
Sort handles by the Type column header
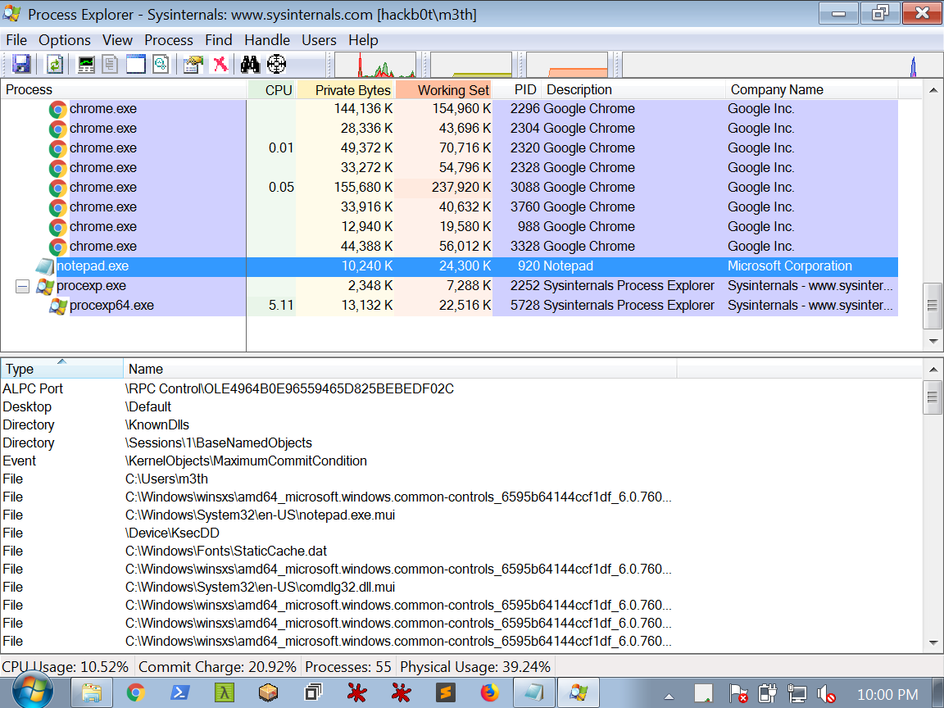62,369
